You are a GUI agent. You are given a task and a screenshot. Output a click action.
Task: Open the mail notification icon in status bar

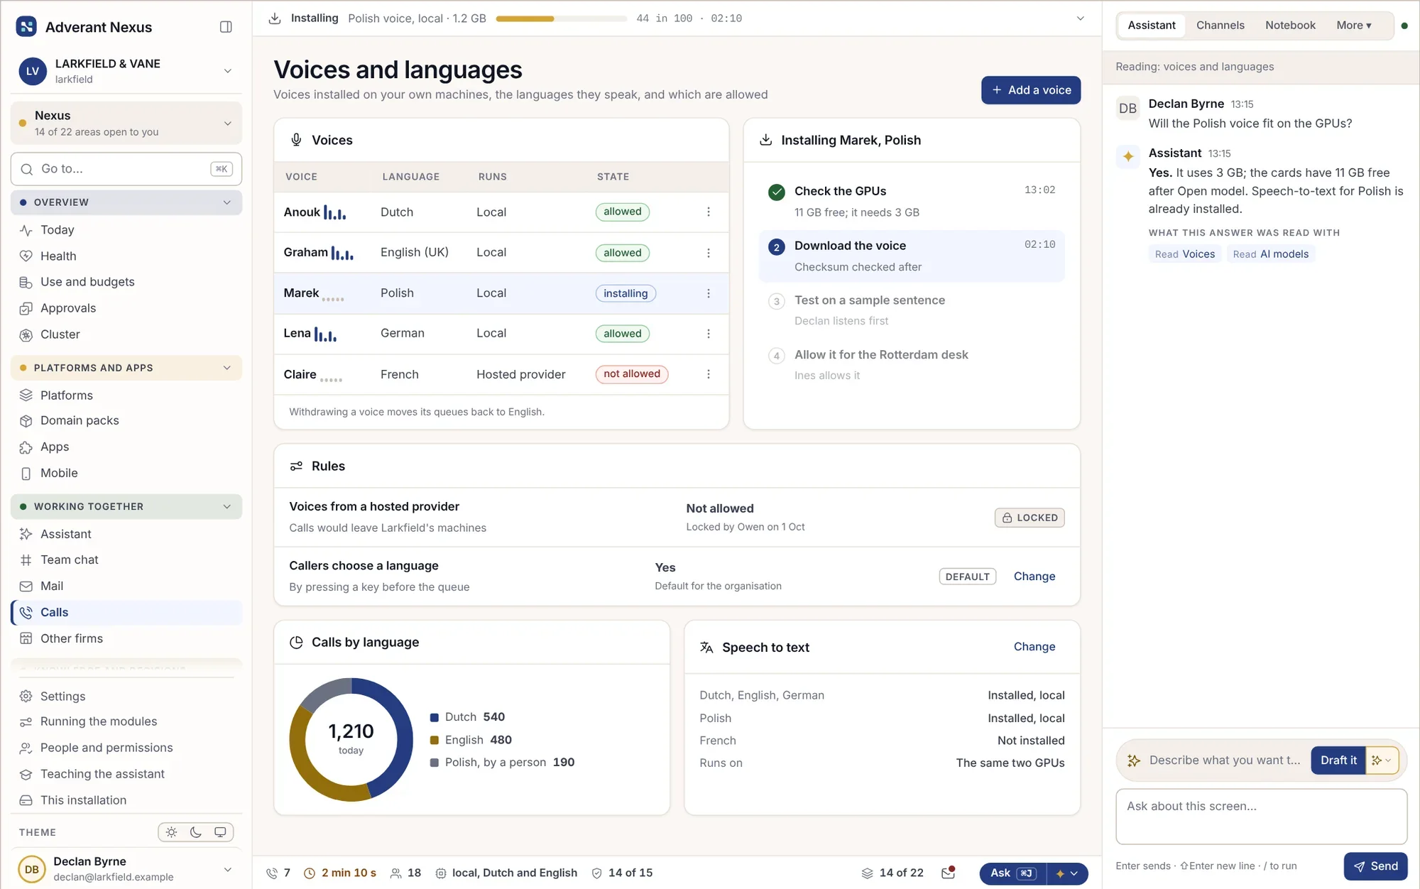tap(948, 873)
